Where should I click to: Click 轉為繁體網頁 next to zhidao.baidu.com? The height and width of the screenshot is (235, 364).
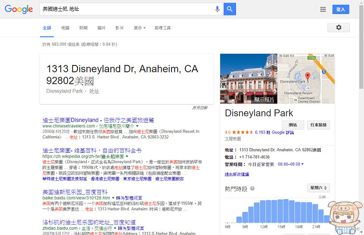(x=131, y=228)
